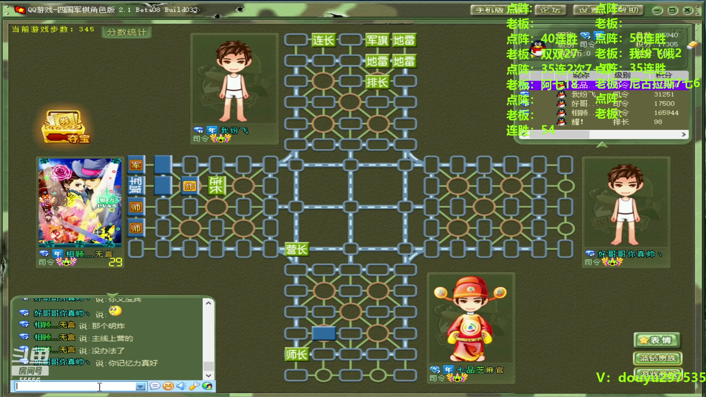Click the top hidden blue piece on left board
The image size is (706, 397).
click(x=163, y=165)
